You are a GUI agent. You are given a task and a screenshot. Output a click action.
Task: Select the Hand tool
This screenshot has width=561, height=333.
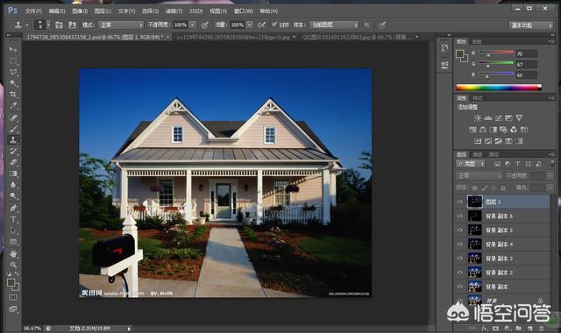pos(13,254)
